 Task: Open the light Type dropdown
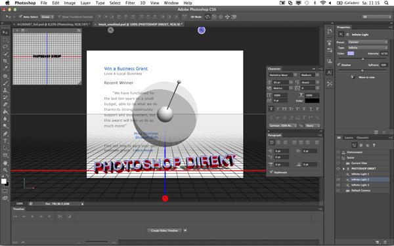[x=368, y=47]
